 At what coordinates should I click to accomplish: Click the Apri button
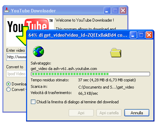tap(81, 113)
